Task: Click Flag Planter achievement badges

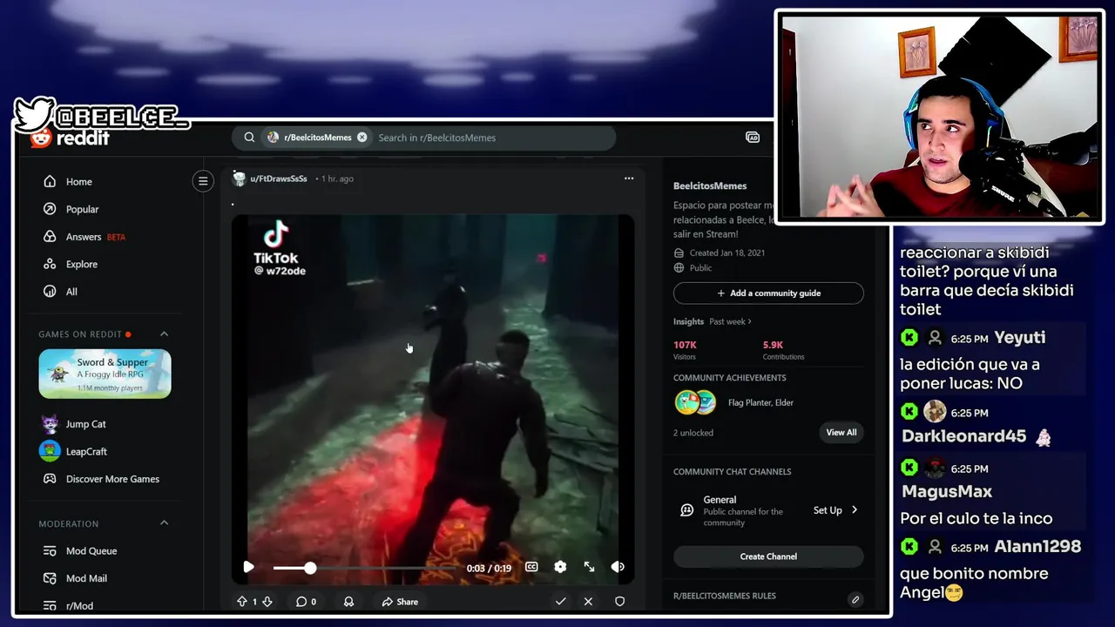Action: (x=695, y=402)
